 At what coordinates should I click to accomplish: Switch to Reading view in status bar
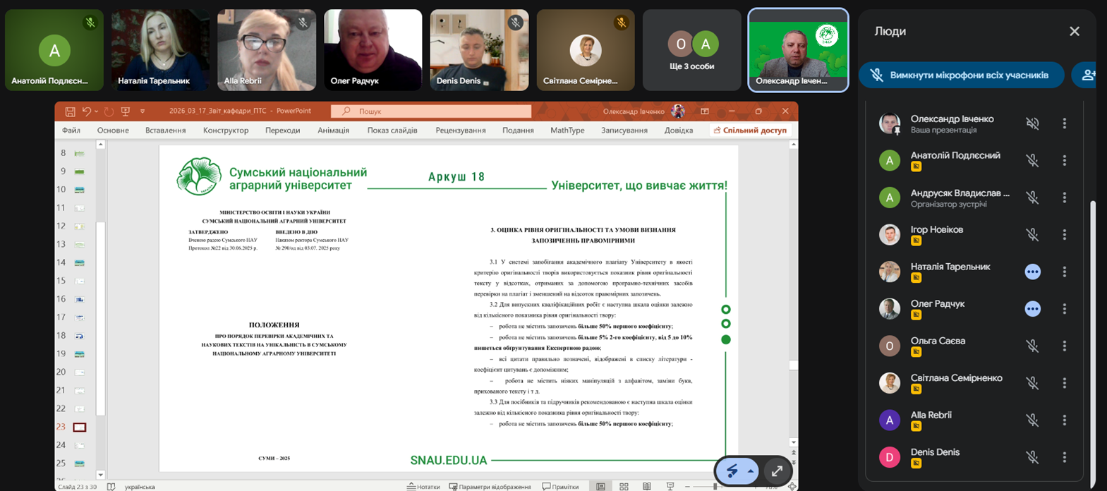[647, 487]
